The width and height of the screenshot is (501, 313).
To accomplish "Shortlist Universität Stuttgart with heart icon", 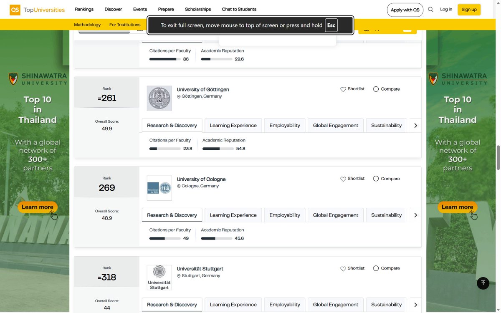I will coord(343,268).
